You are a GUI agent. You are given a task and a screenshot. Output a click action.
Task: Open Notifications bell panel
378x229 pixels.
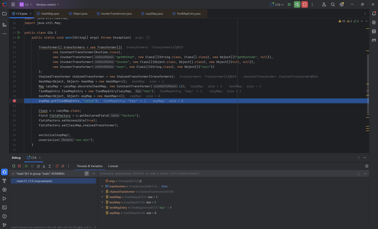click(374, 14)
